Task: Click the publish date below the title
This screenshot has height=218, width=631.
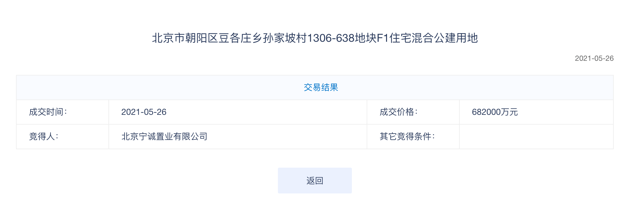Action: [x=594, y=58]
